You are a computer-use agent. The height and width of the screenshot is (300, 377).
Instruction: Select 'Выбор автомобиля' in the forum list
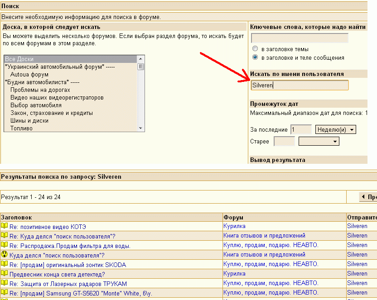pyautogui.click(x=36, y=105)
